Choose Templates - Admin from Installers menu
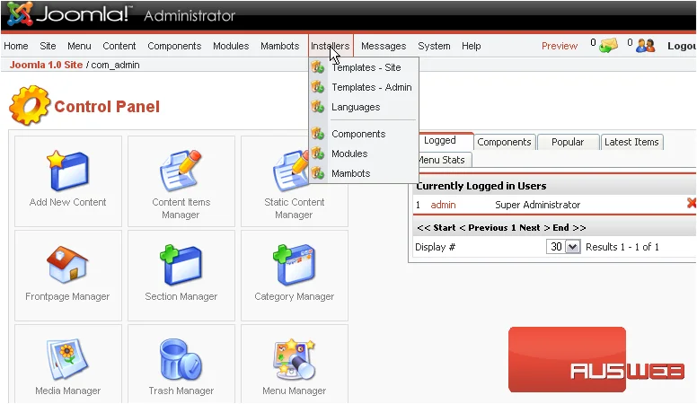This screenshot has height=404, width=697. pos(372,87)
